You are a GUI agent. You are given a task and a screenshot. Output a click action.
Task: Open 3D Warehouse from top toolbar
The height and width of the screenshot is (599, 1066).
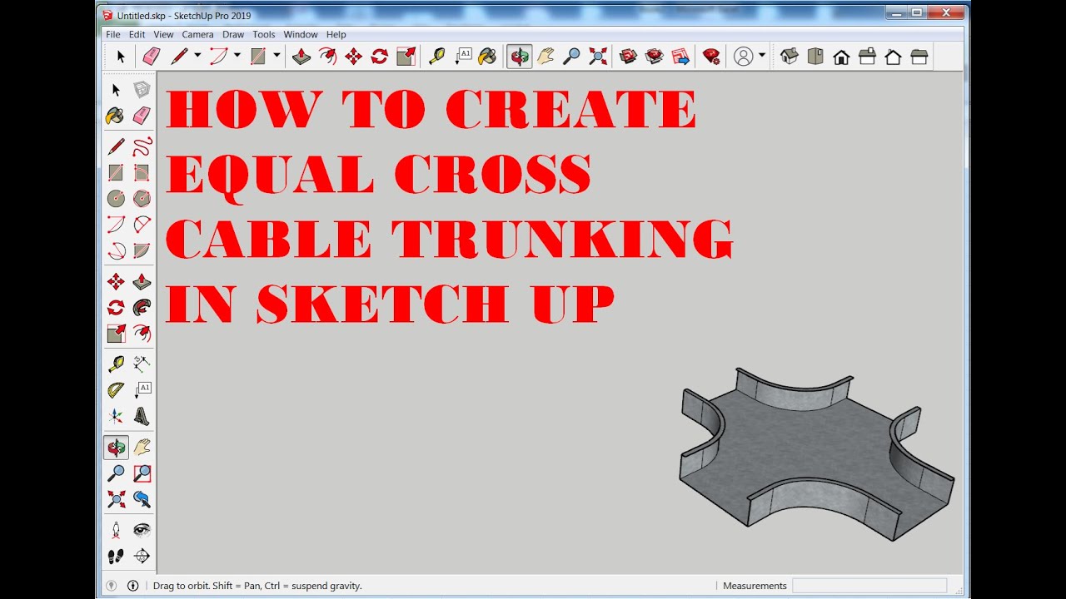629,57
